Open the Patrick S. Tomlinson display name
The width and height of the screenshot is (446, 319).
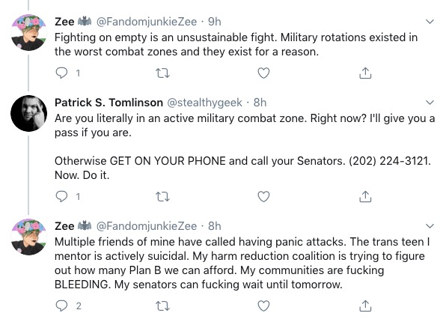[x=109, y=103]
